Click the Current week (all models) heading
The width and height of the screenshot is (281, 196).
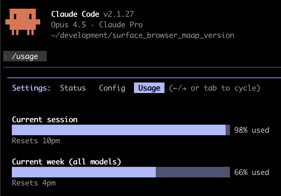tap(66, 162)
